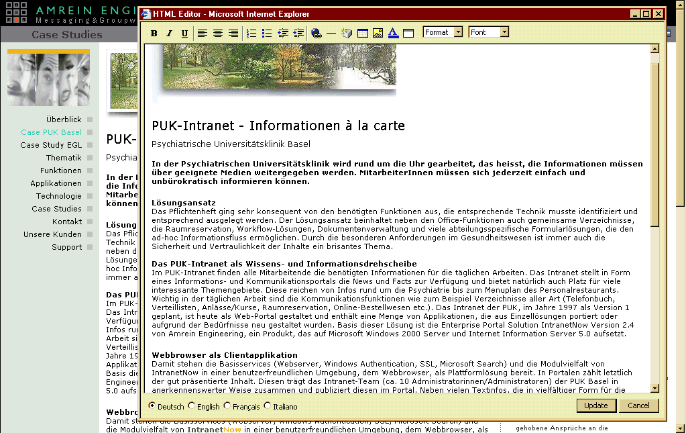Increase the indent
The height and width of the screenshot is (433, 686).
tap(298, 34)
